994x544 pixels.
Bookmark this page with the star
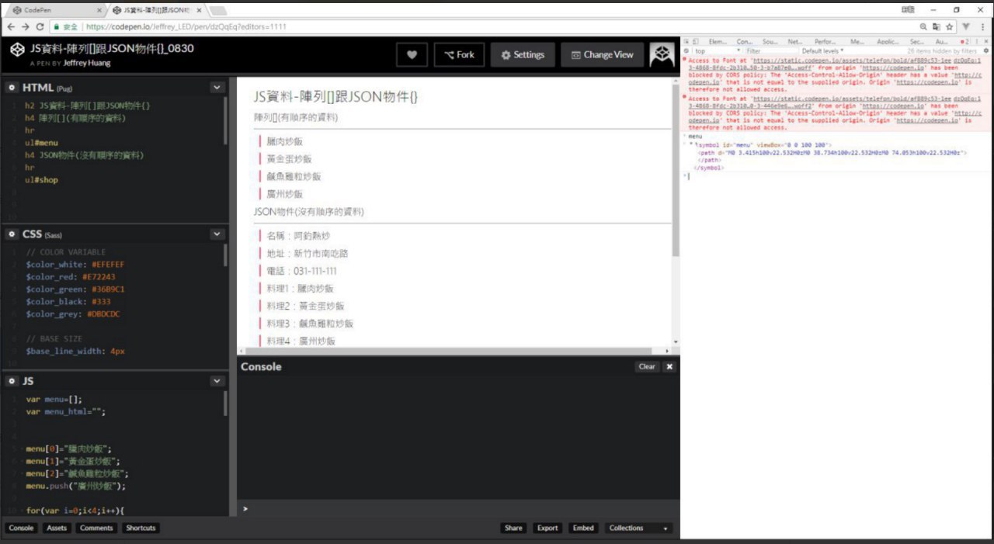[949, 26]
